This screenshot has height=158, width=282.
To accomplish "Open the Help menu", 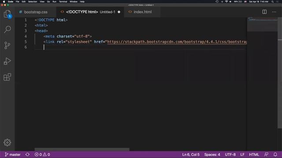I will (82, 2).
